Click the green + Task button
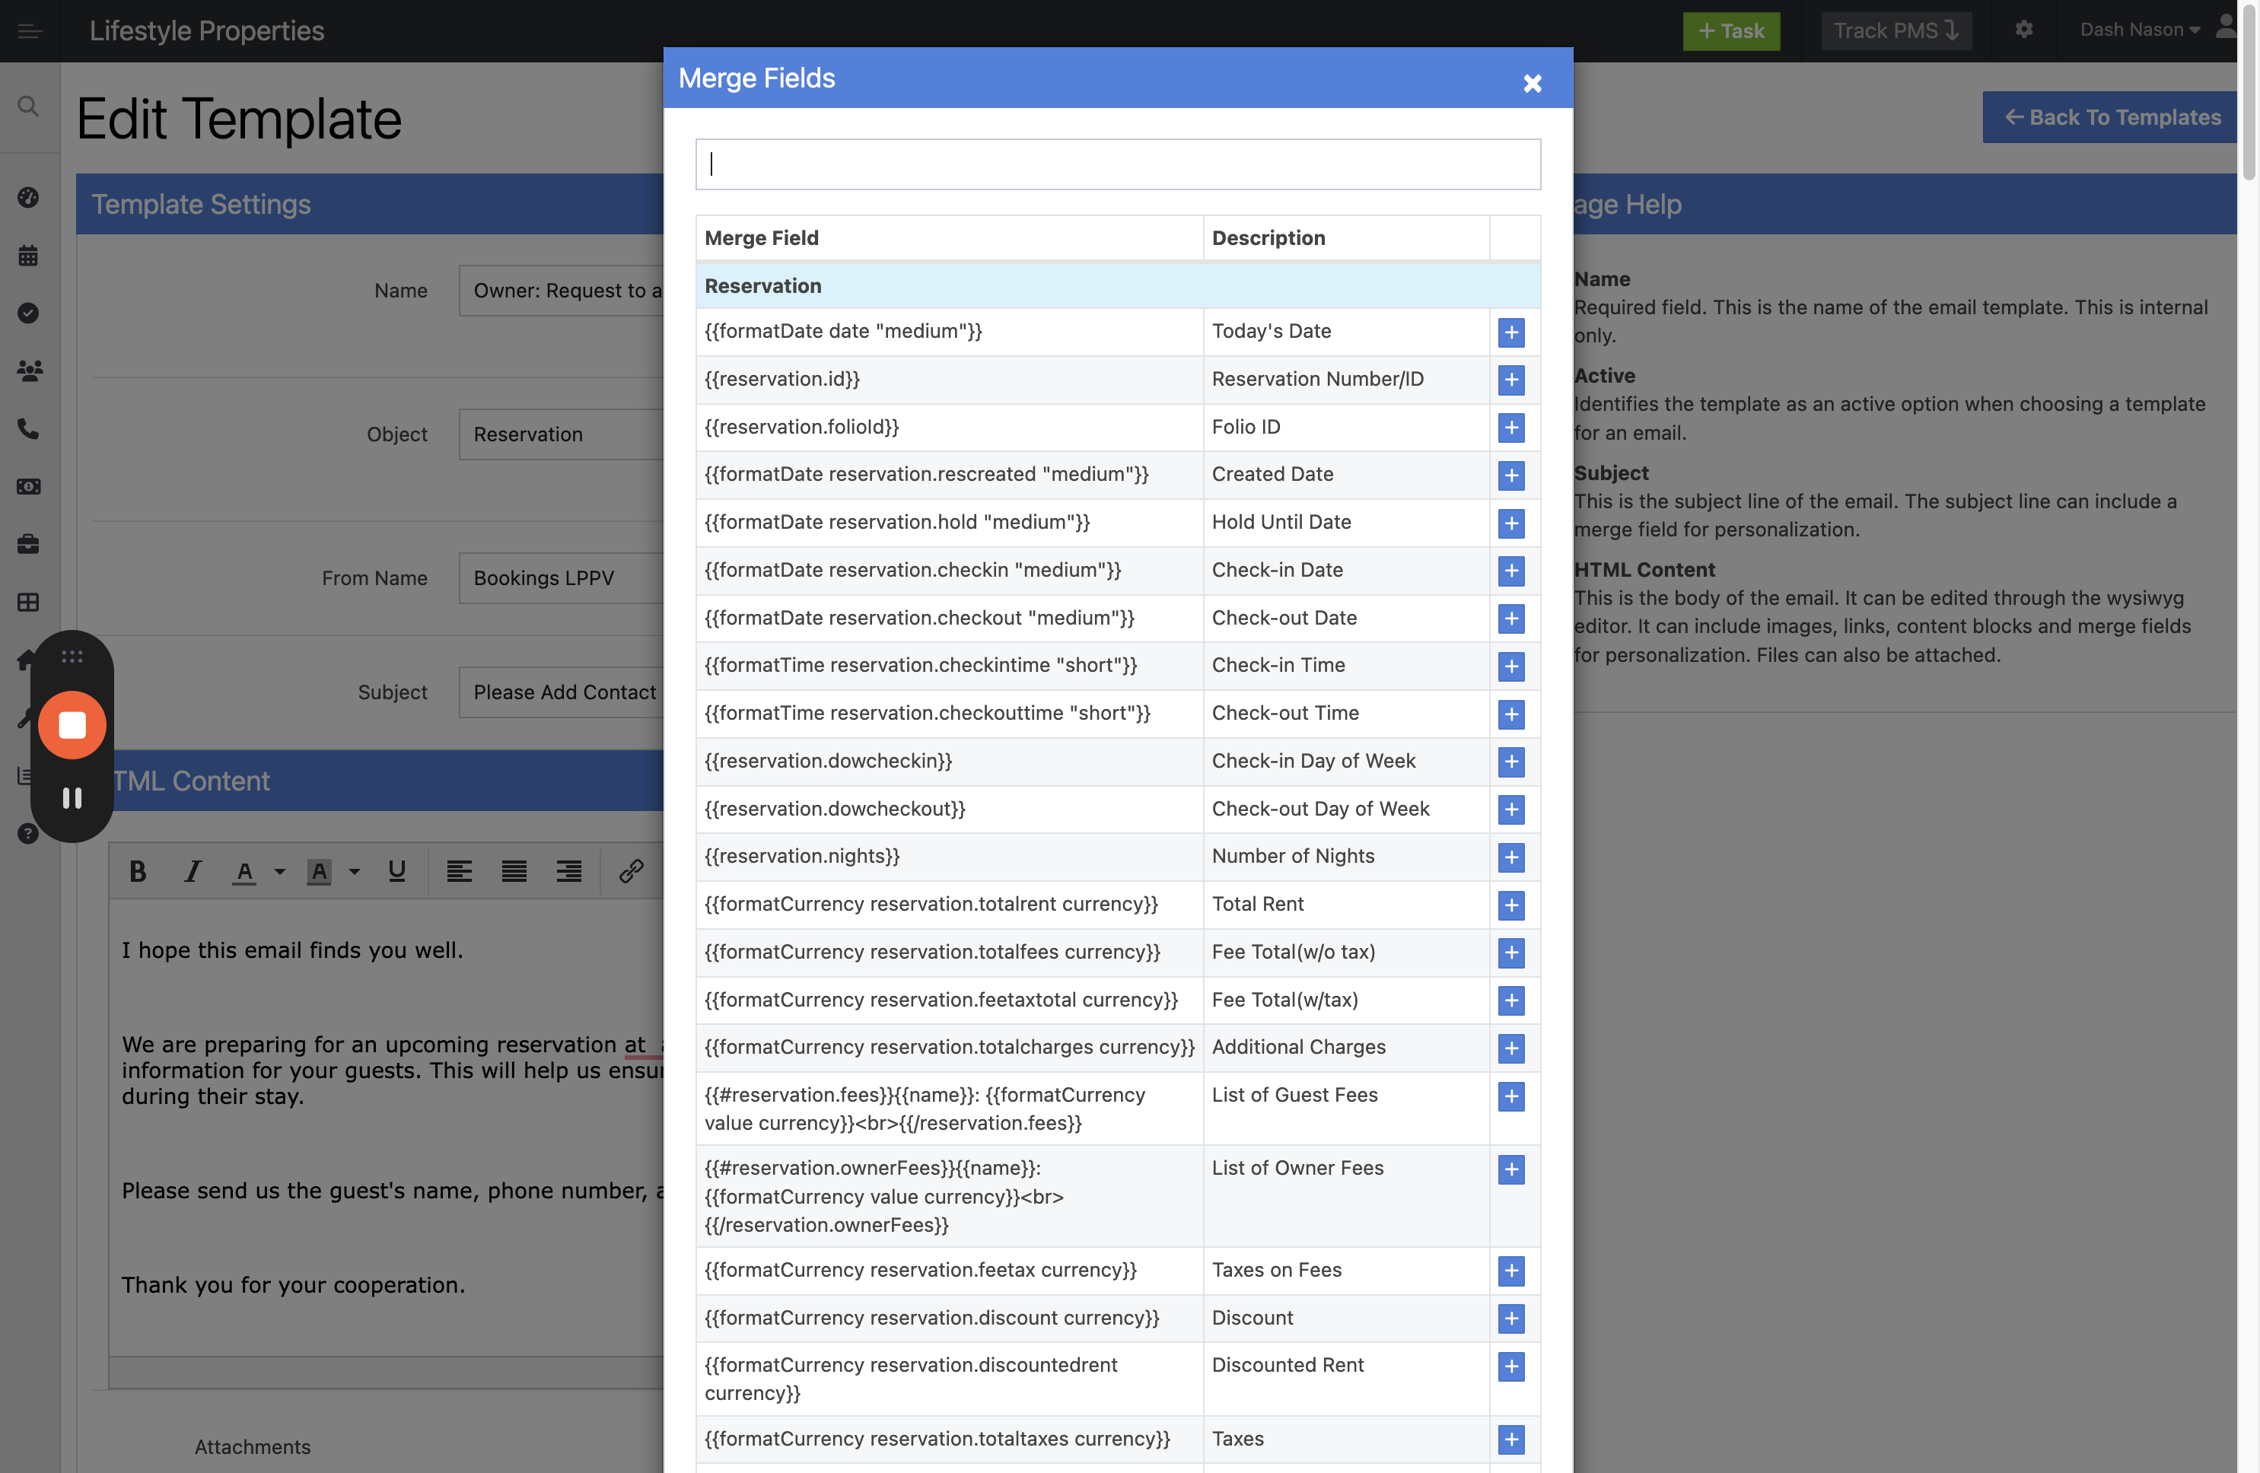Image resolution: width=2260 pixels, height=1473 pixels. (x=1730, y=30)
